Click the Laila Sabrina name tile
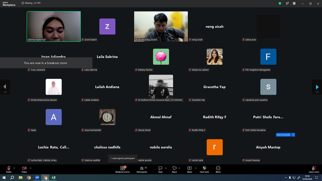Screen dimensions: 322x181 (x=107, y=57)
